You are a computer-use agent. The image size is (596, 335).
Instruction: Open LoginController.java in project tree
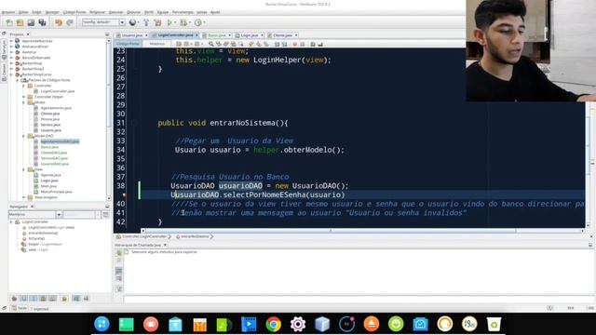click(x=58, y=91)
